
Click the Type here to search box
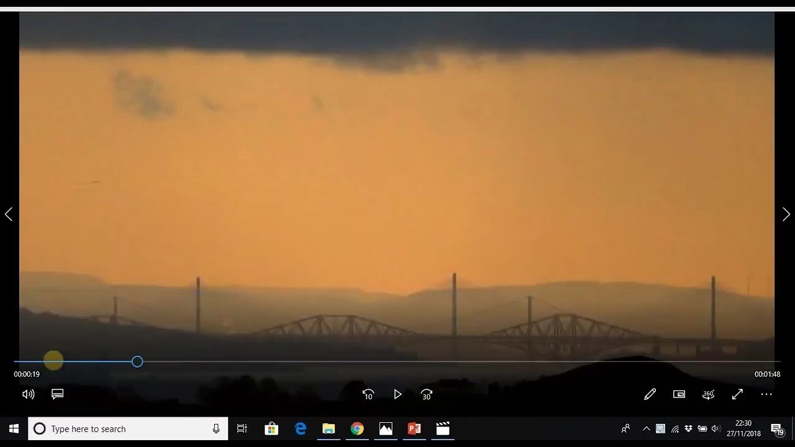[x=128, y=429]
